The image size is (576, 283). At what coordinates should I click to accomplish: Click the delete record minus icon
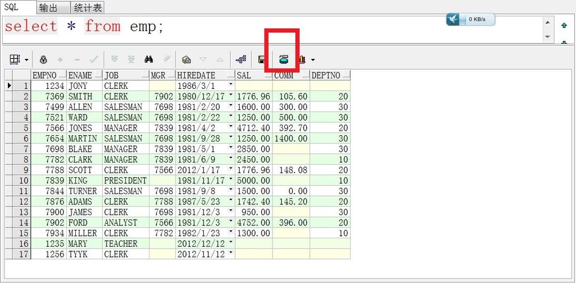(77, 59)
